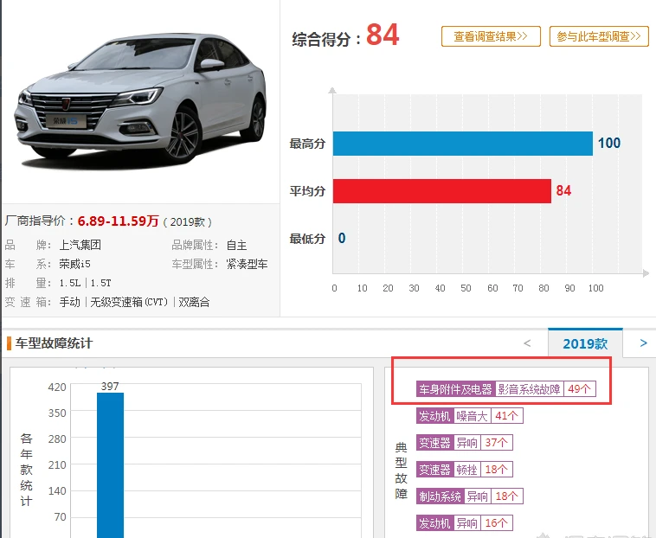
Task: Click the 查看调查结果>> button
Action: 491,36
